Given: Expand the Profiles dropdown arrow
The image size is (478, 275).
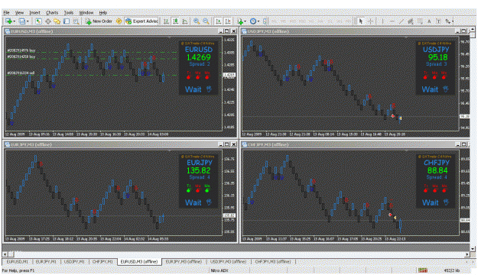Looking at the screenshot, I should point(28,21).
